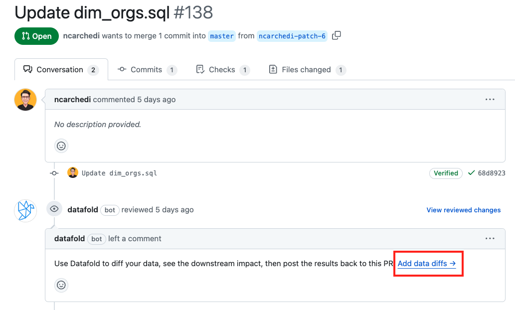Click the green checkmark next to 68d8923
This screenshot has width=515, height=310.
coord(471,173)
